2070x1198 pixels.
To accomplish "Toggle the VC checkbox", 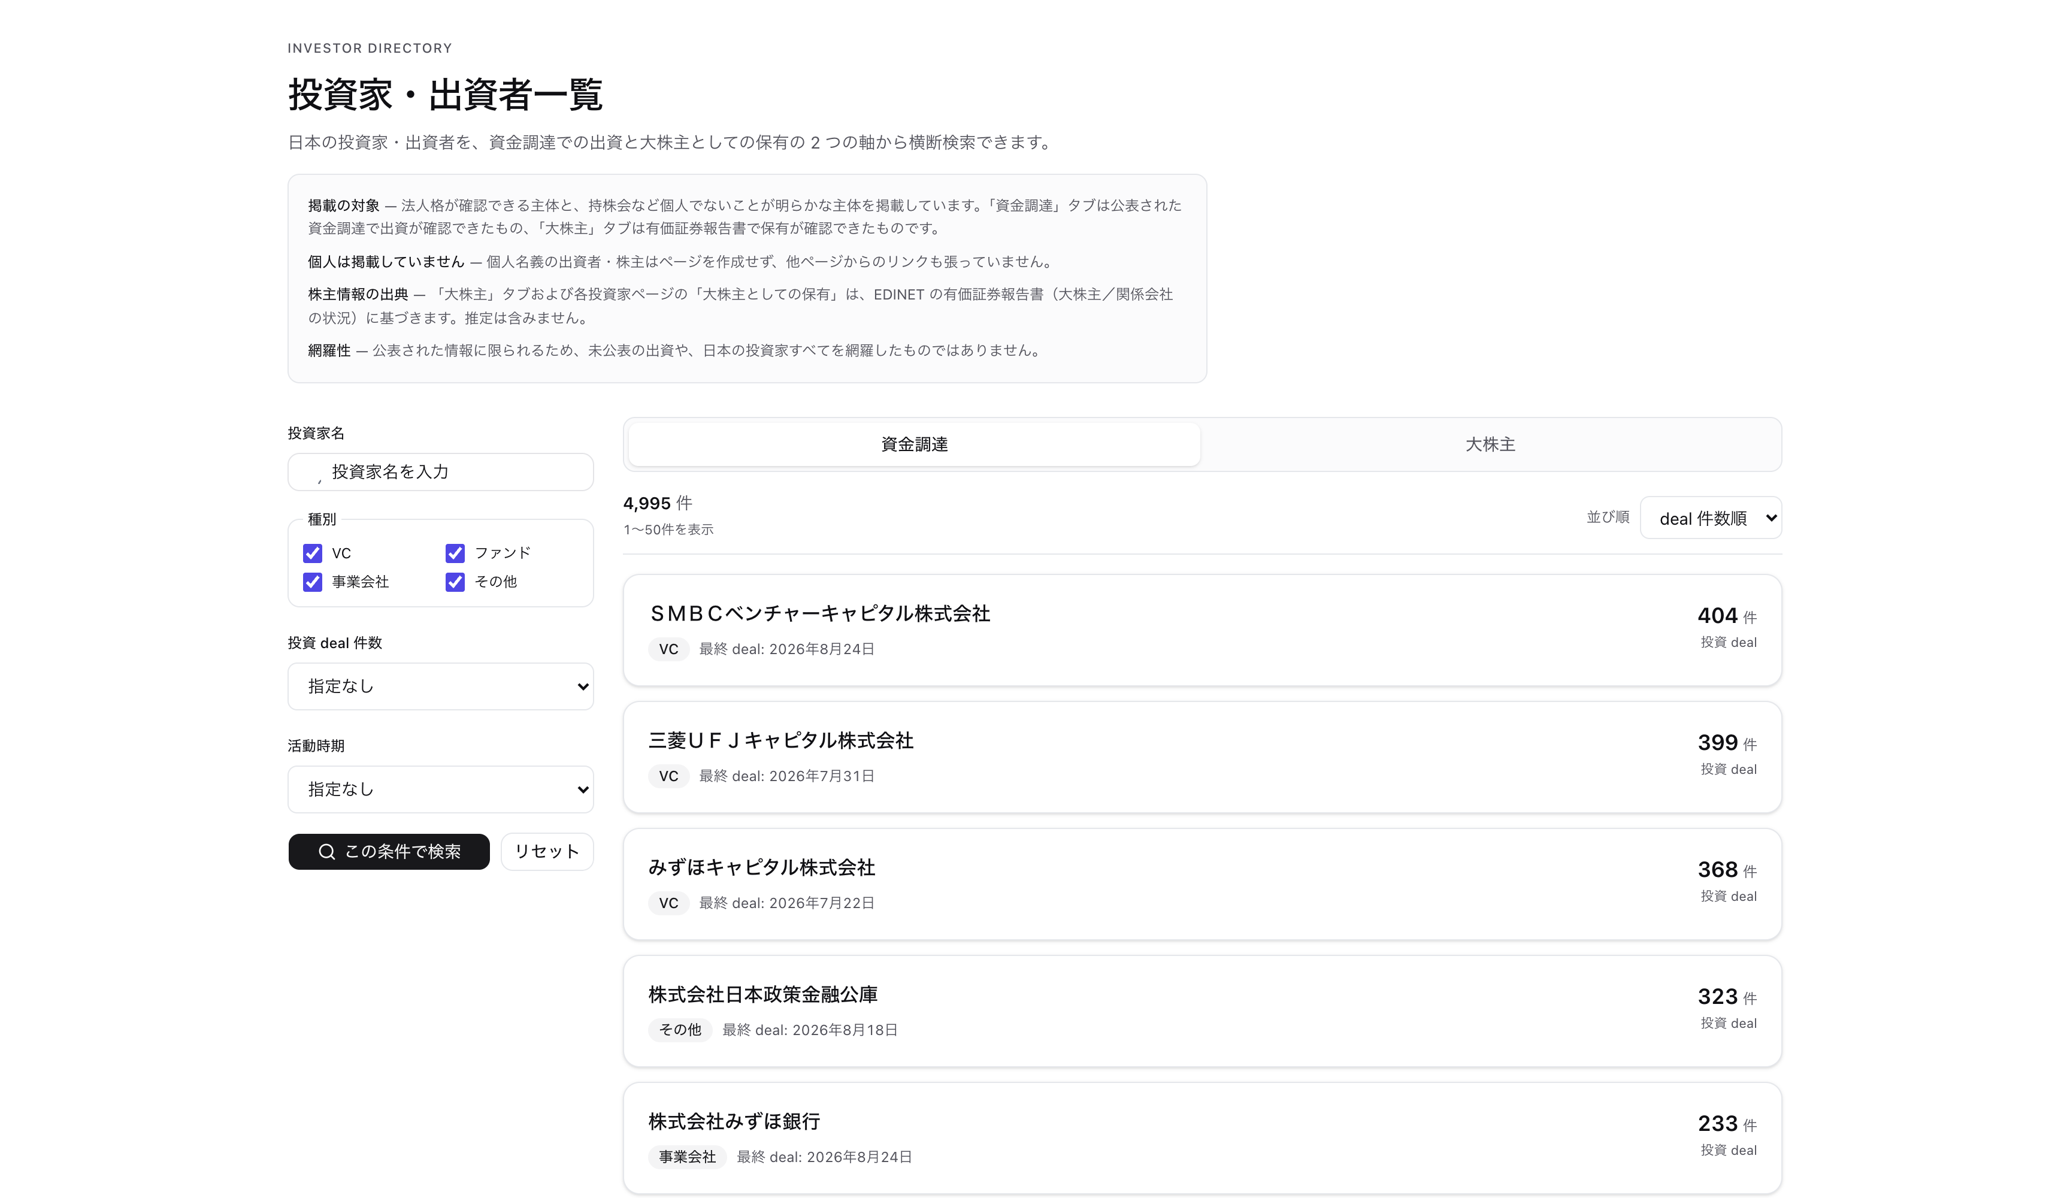I will (312, 553).
